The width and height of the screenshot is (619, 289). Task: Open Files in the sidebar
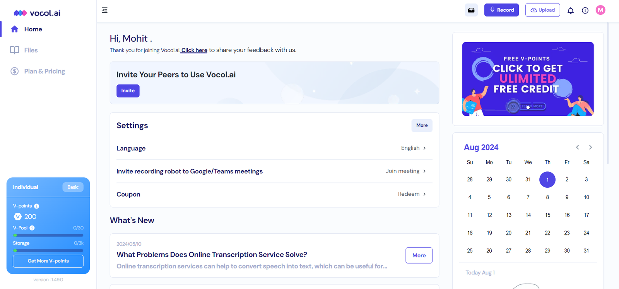tap(31, 50)
